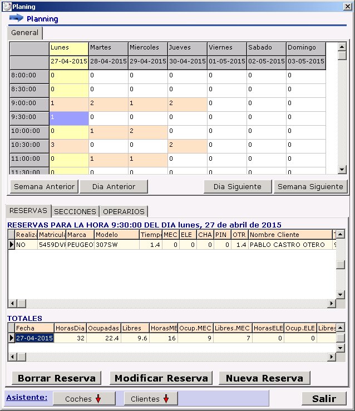355x411 pixels.
Task: Select the 9:30:00 Lunes highlighted cell
Action: (69, 118)
